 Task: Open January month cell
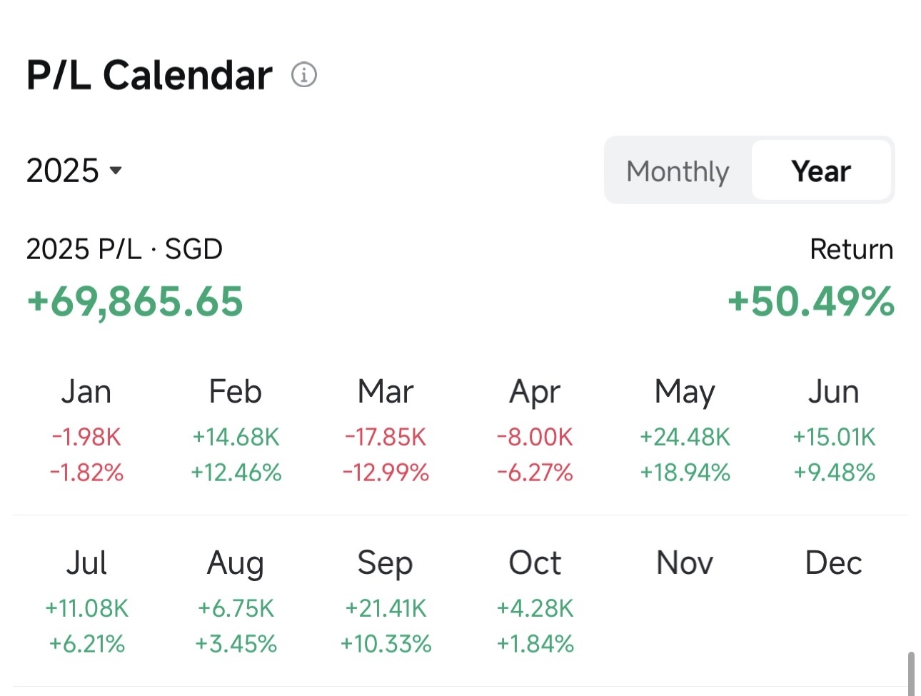coord(86,430)
